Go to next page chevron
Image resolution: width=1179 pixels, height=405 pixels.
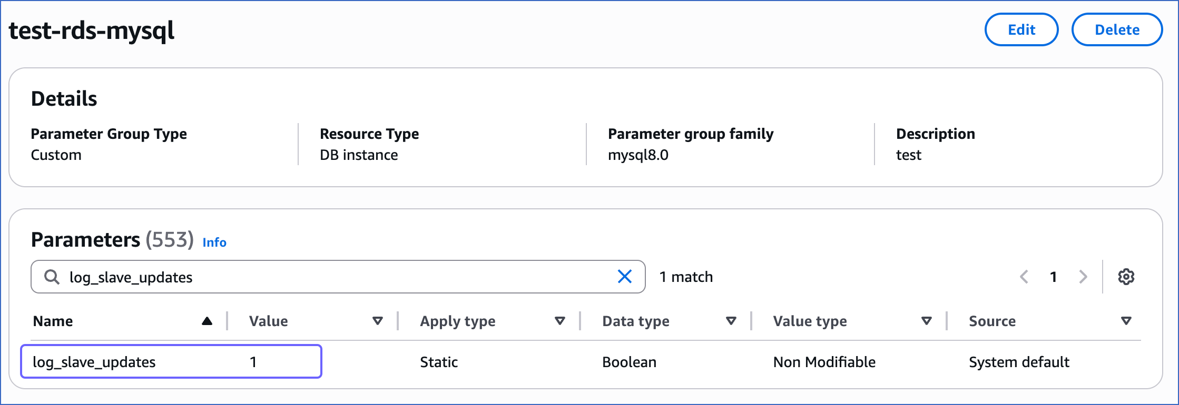pos(1083,277)
